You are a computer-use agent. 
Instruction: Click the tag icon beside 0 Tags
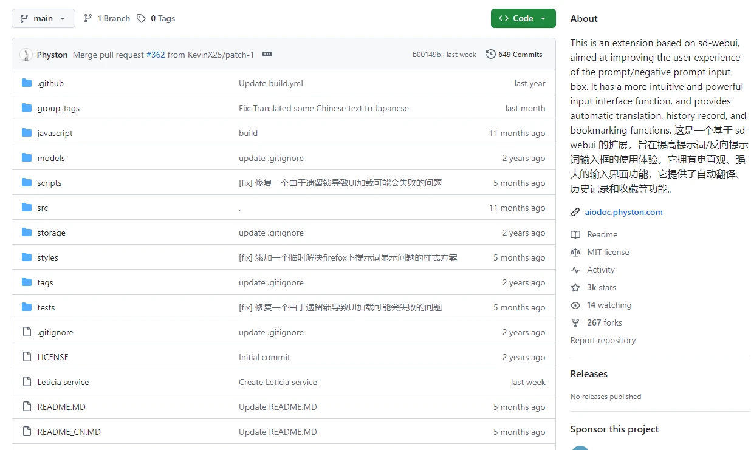[x=141, y=18]
